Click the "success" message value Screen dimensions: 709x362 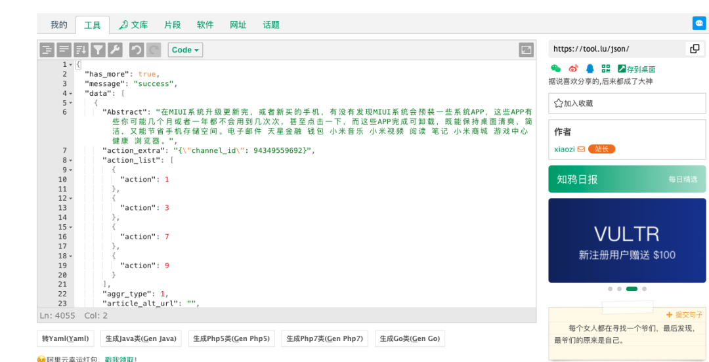tap(153, 83)
